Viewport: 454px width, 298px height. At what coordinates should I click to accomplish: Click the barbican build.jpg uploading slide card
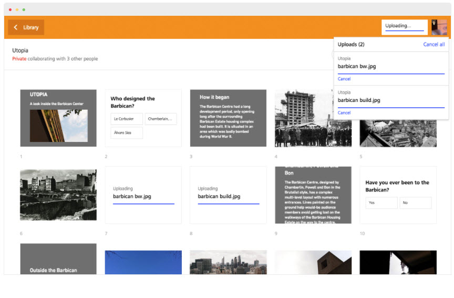pos(228,195)
